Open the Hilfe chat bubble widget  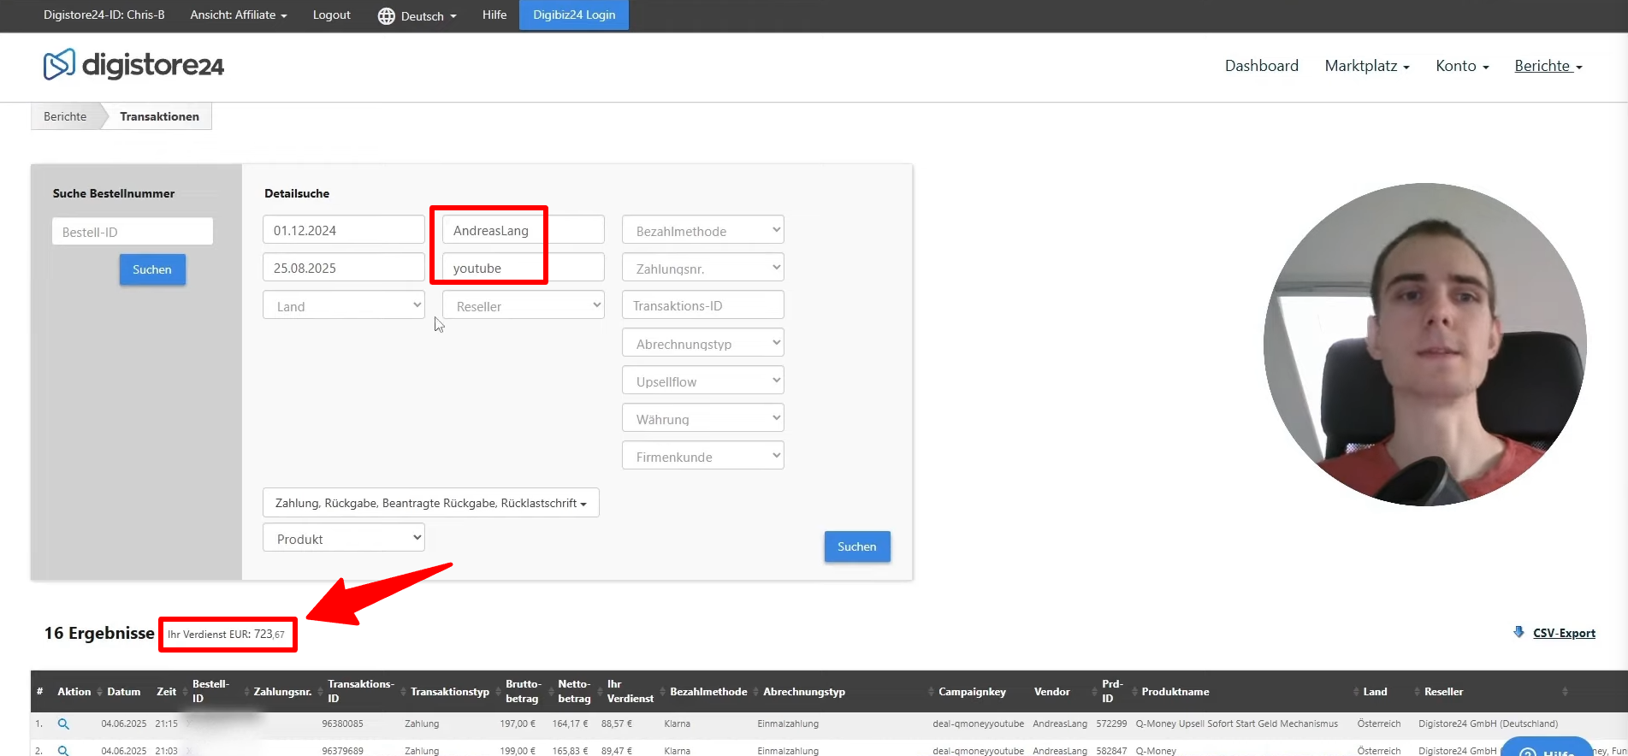pyautogui.click(x=1547, y=747)
